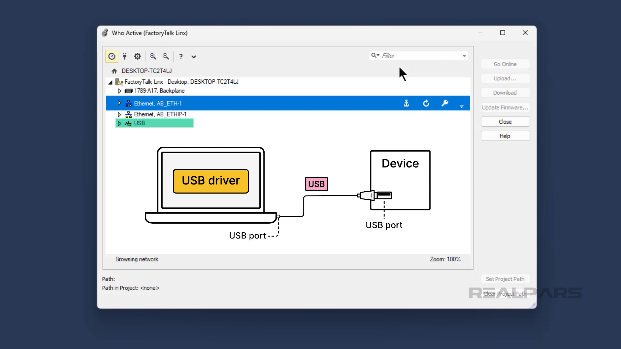Click the Update Firmware... button
621x349 pixels.
point(505,107)
